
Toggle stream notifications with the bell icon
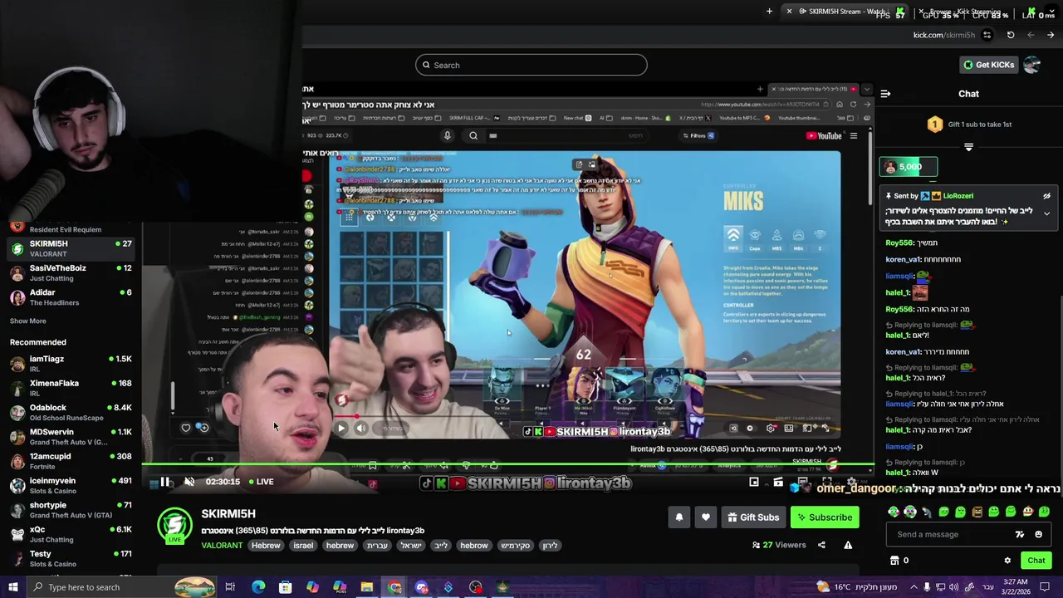pos(678,517)
